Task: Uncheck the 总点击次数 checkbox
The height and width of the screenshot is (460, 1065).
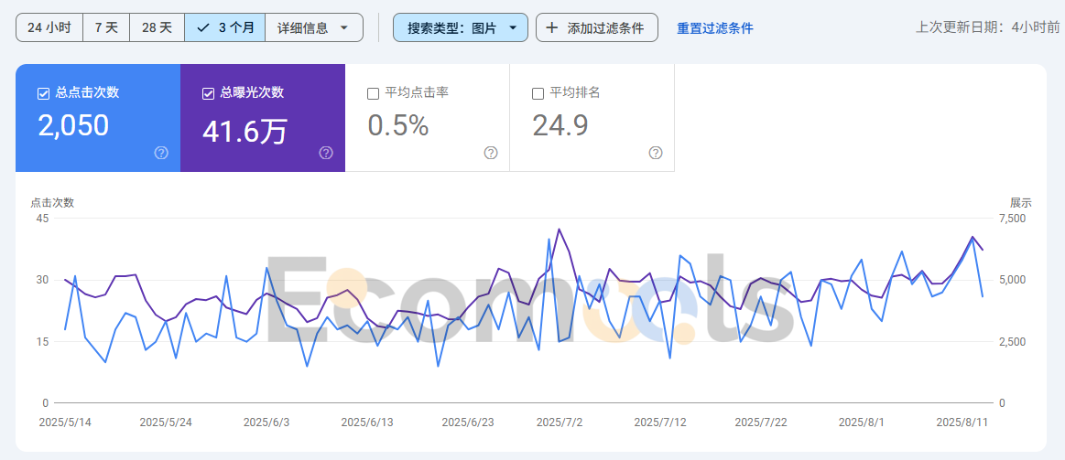Action: click(x=43, y=93)
